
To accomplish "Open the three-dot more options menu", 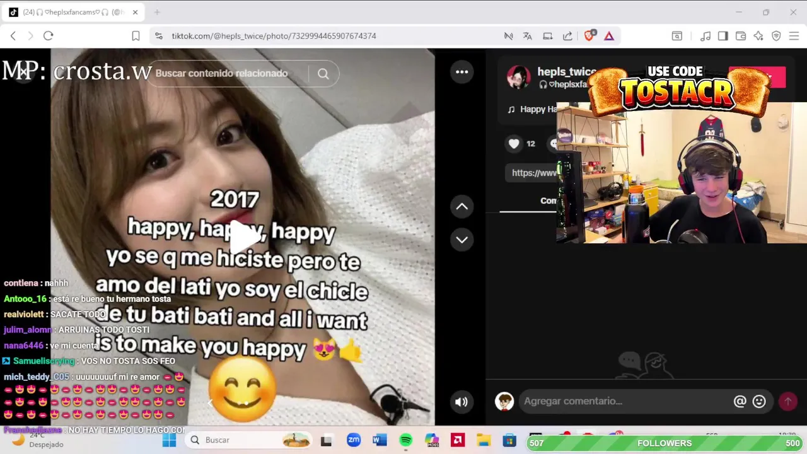I will (462, 72).
